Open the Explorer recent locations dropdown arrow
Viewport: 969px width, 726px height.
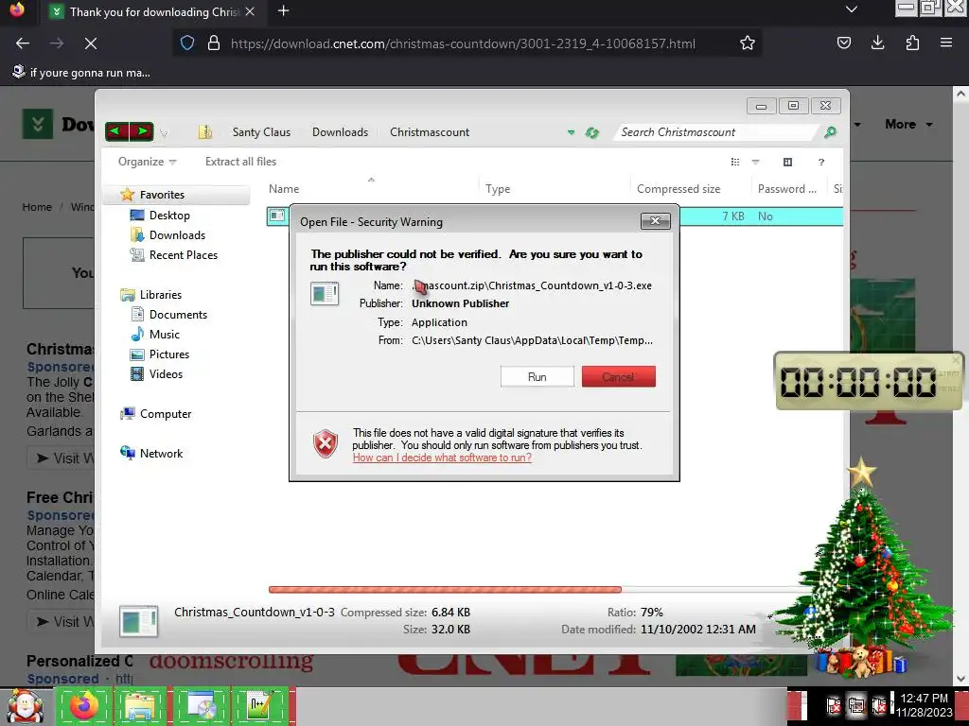click(164, 132)
